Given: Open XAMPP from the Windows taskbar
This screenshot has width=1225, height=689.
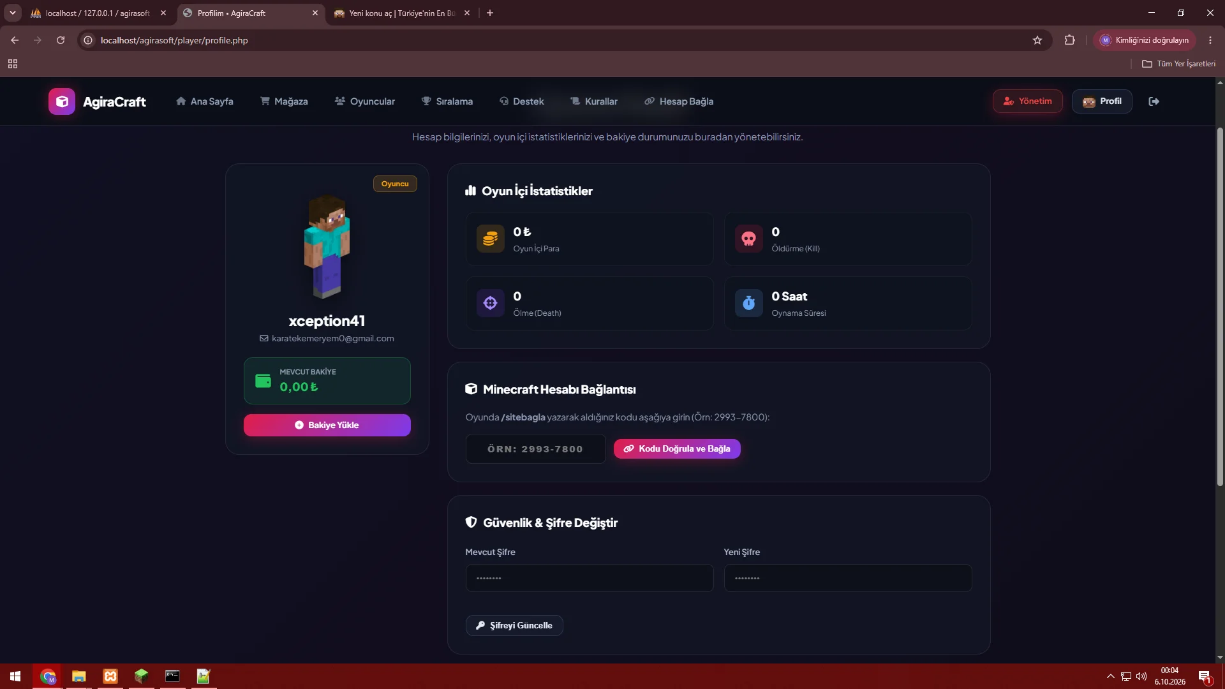Looking at the screenshot, I should 110,676.
